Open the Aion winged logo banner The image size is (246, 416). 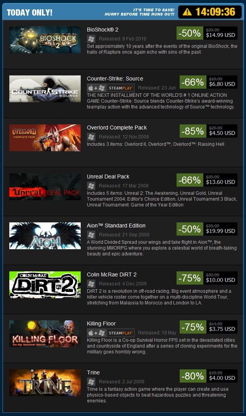[45, 236]
